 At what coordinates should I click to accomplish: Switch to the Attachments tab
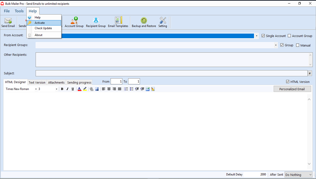coord(56,83)
